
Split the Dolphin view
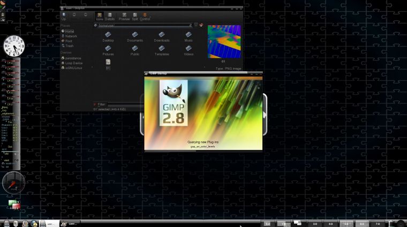click(x=135, y=17)
